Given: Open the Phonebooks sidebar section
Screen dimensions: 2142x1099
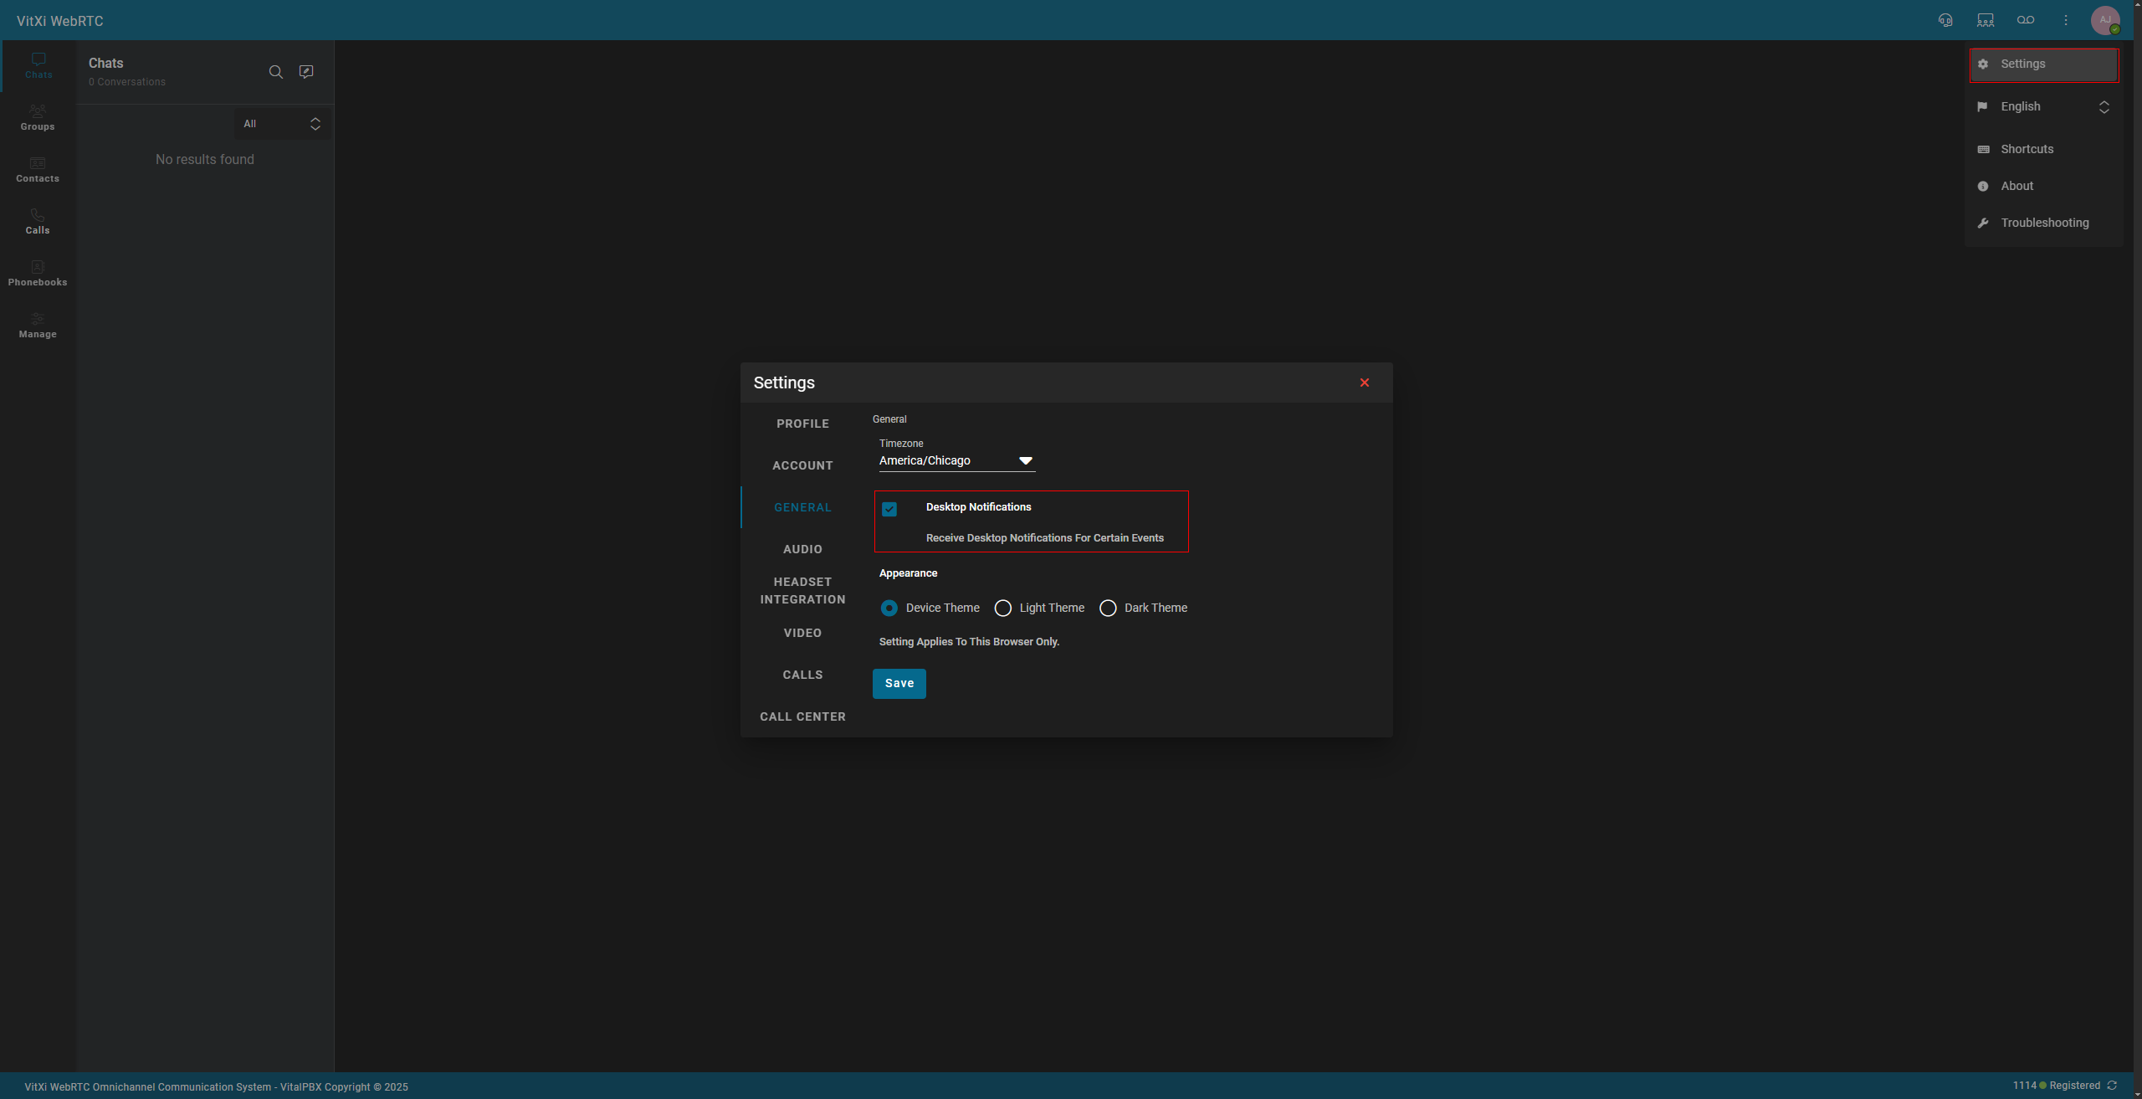Looking at the screenshot, I should tap(38, 273).
